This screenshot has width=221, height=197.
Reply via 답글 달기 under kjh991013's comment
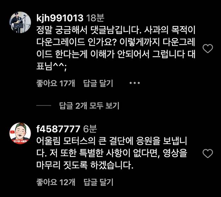coord(98,83)
